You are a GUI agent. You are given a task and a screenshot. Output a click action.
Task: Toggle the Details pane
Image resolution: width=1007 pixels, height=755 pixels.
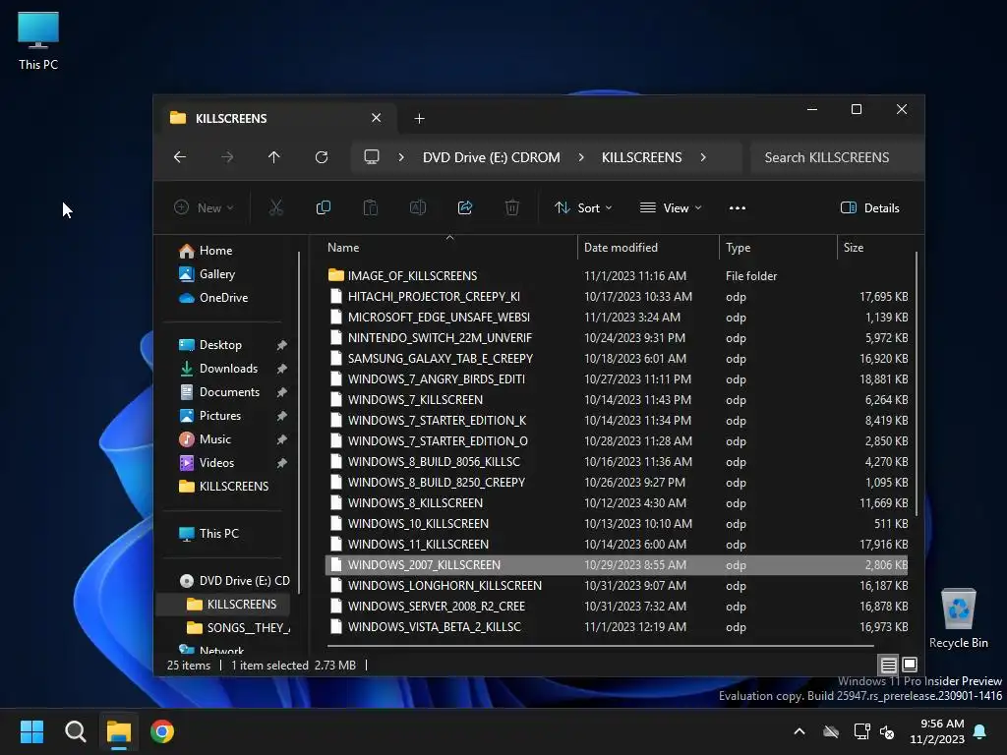pyautogui.click(x=870, y=208)
